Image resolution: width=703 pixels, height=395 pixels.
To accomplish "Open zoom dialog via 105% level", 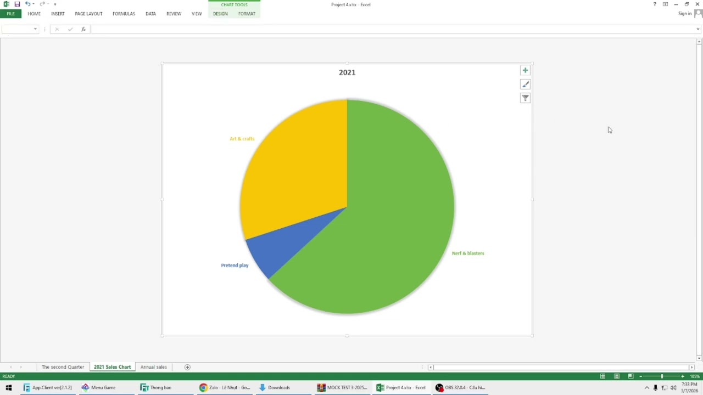I will (695, 376).
